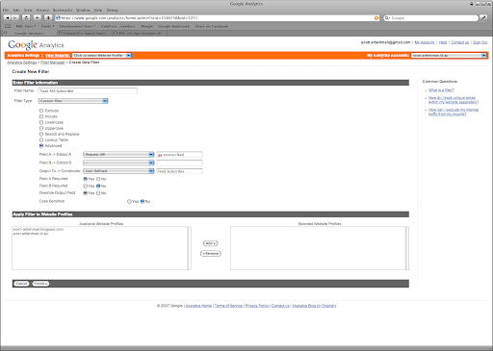
Task: Click the browser back arrow button
Action: point(8,18)
